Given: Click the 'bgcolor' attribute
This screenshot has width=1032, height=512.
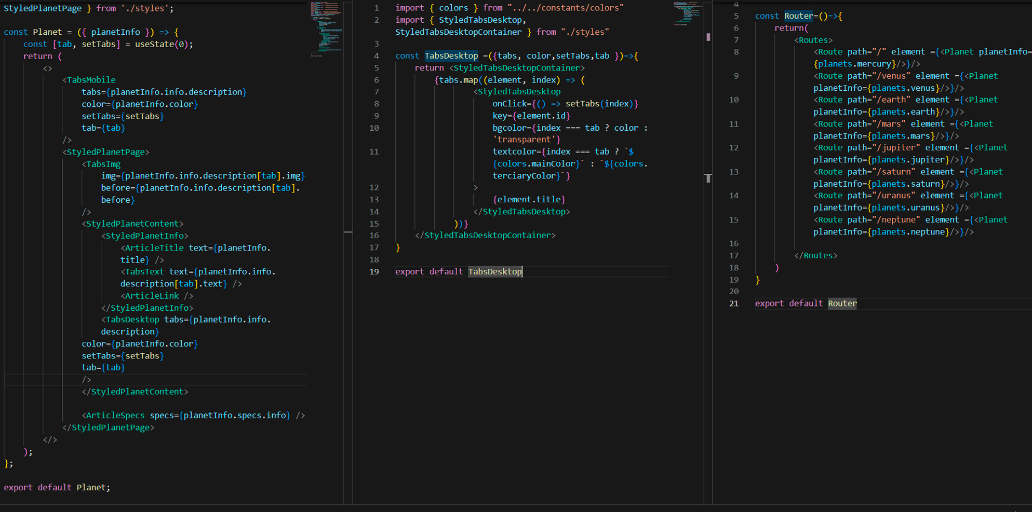Looking at the screenshot, I should point(510,128).
